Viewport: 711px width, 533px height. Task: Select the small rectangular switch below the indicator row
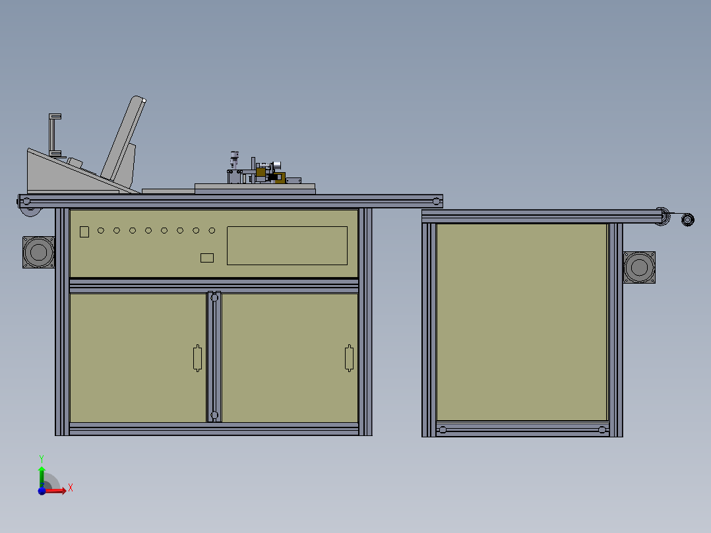207,258
